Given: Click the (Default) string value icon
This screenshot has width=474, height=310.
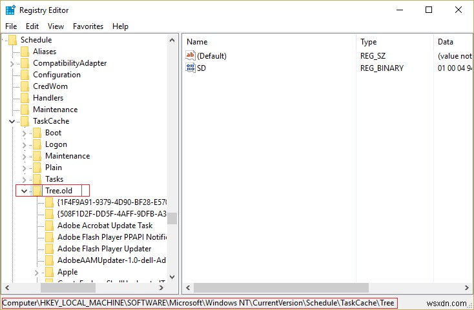Looking at the screenshot, I should click(x=191, y=55).
